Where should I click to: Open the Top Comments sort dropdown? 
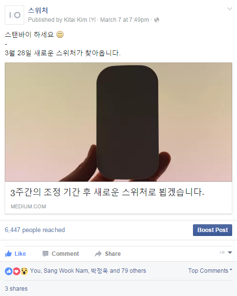point(210,271)
